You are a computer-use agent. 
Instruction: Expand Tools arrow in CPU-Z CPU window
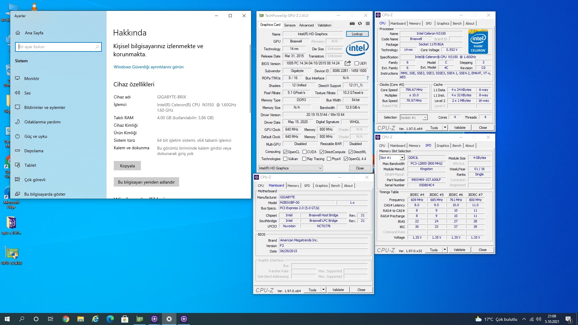coord(445,128)
